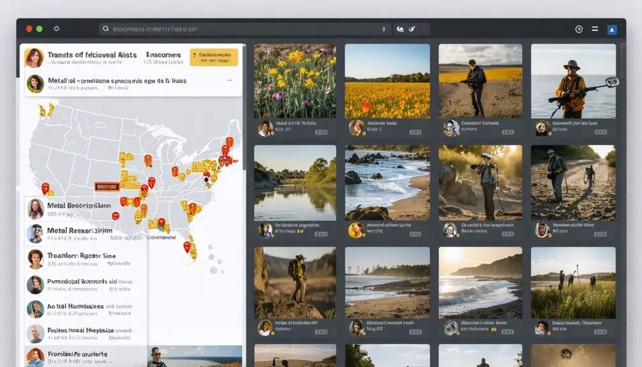The image size is (642, 367).
Task: Click the author avatar under the rocky shoreline photo
Action: pos(356,230)
